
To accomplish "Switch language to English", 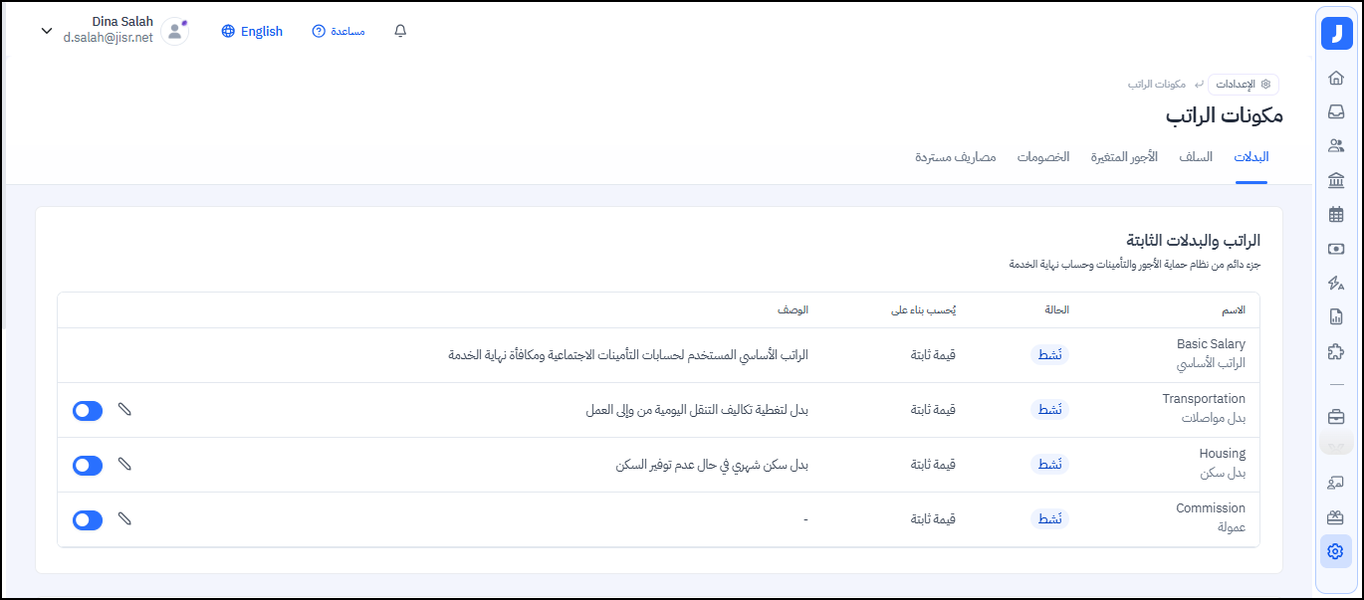I will pyautogui.click(x=252, y=31).
